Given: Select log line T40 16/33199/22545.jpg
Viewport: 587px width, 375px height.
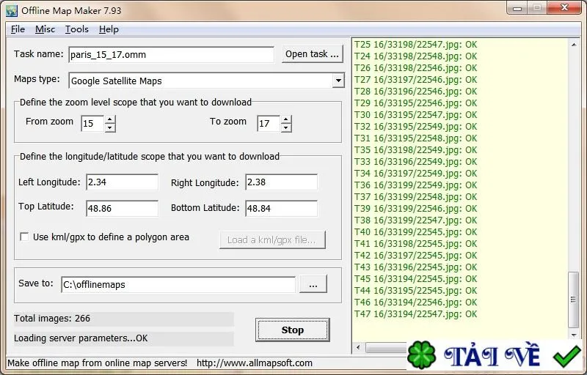Looking at the screenshot, I should pos(415,232).
